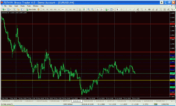Zoom out of the chart
The width and height of the screenshot is (176, 106).
click(92, 10)
